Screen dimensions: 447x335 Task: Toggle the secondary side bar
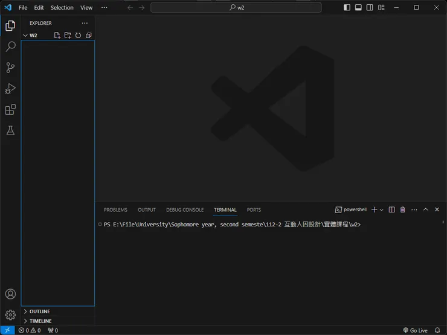click(x=370, y=8)
